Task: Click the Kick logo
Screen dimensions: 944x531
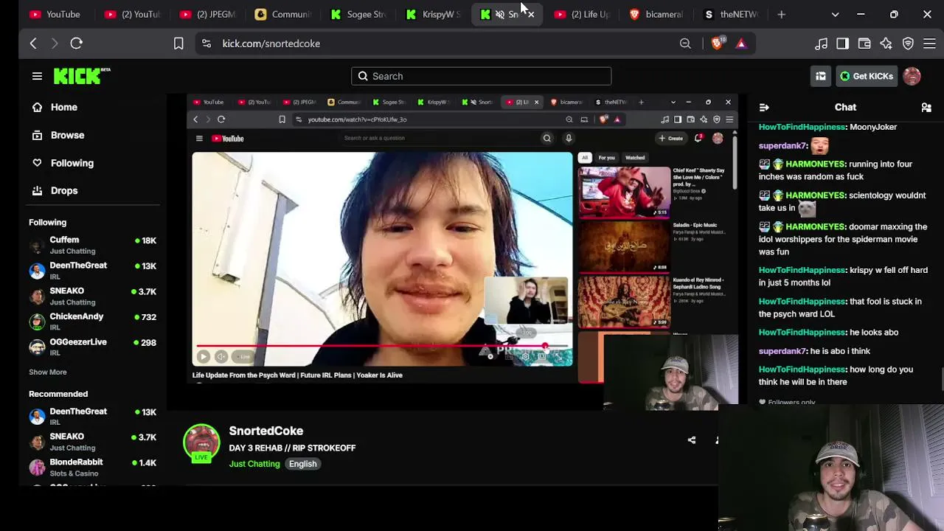Action: click(81, 76)
